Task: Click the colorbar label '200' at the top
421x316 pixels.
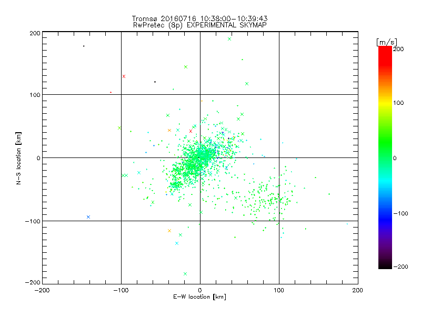Action: (398, 49)
